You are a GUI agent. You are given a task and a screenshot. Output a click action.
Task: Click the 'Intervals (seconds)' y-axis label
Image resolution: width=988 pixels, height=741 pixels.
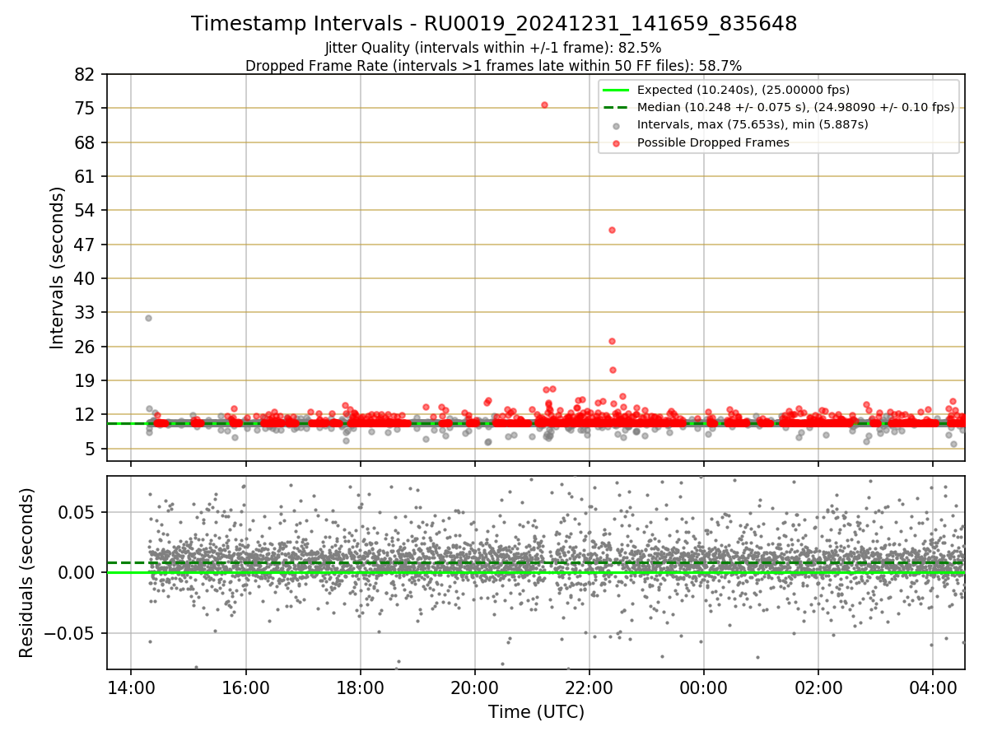pos(57,268)
